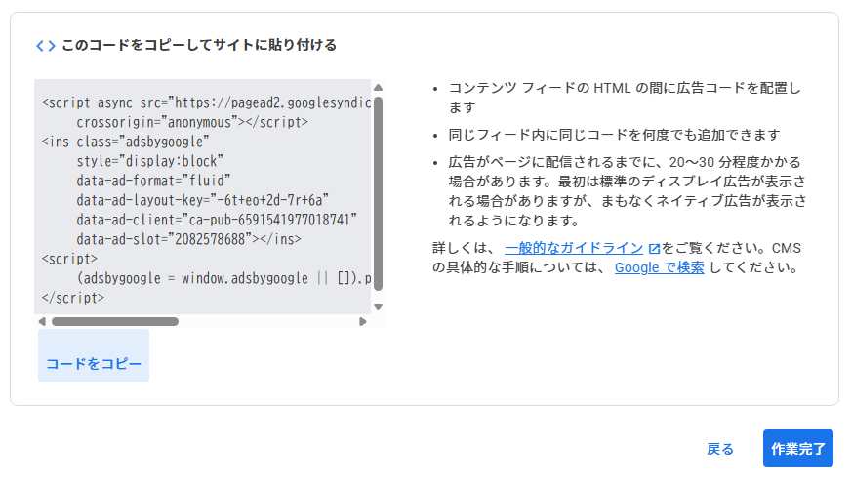Click the heading このコードをコピーしてサイトに貼り付ける
Screen dimensions: 852x488
[199, 45]
